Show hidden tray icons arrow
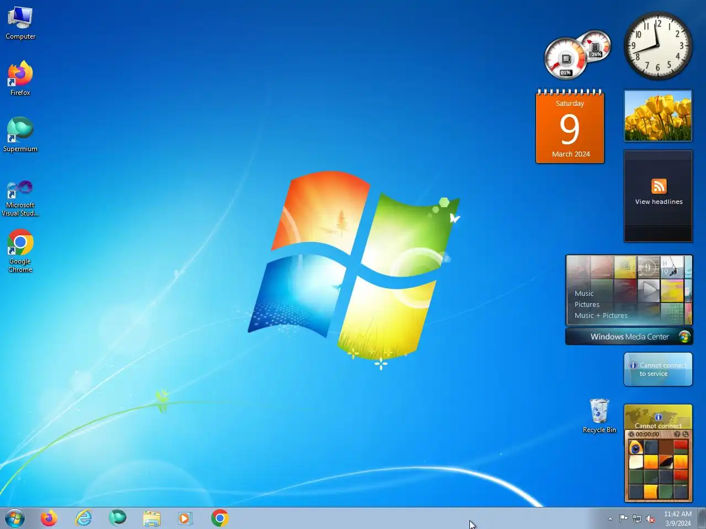This screenshot has width=706, height=529. (x=610, y=519)
